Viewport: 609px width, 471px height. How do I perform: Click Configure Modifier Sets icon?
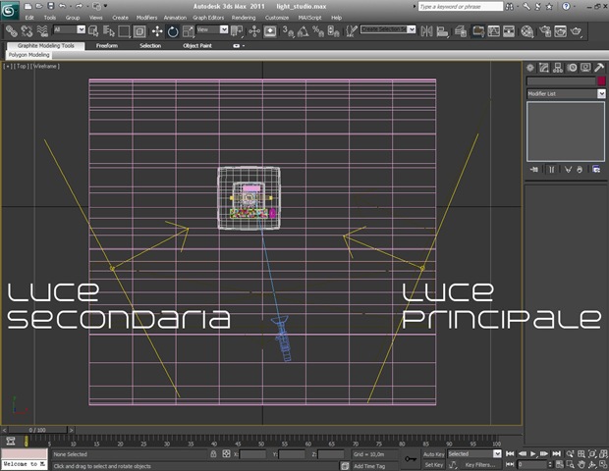click(596, 169)
